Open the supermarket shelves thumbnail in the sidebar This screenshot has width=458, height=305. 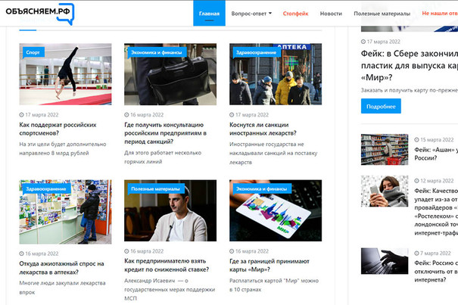385,149
